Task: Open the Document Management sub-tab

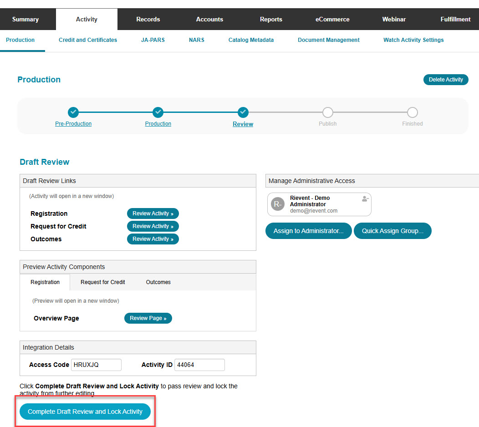Action: point(329,40)
